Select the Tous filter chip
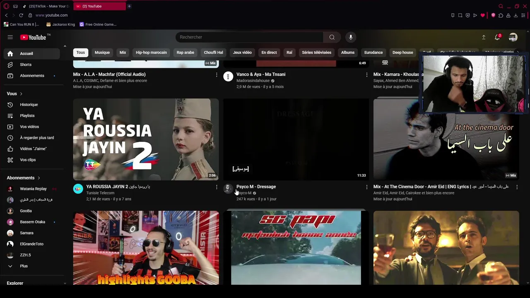The width and height of the screenshot is (530, 298). (x=81, y=53)
